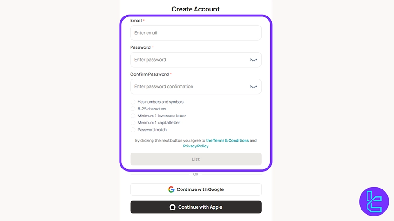Toggle password visibility eye icon
This screenshot has width=394, height=221.
(x=253, y=60)
